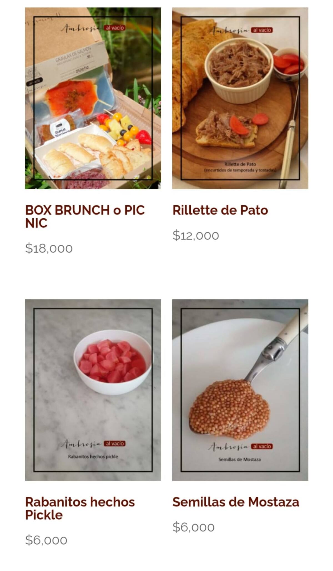Click the Ambrosía logo on mustard seeds photo

pyautogui.click(x=229, y=447)
